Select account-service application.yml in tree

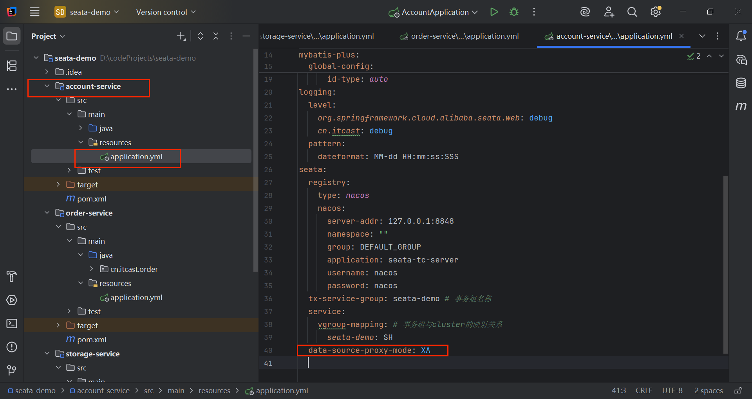(x=136, y=156)
